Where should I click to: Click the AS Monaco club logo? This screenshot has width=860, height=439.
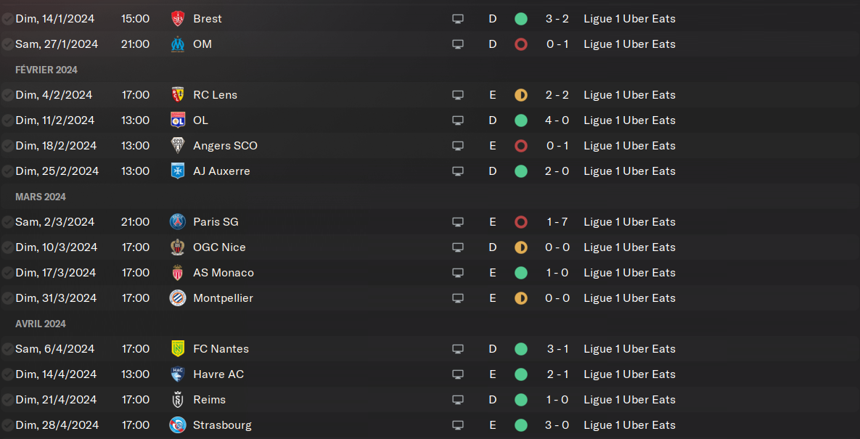pyautogui.click(x=177, y=273)
